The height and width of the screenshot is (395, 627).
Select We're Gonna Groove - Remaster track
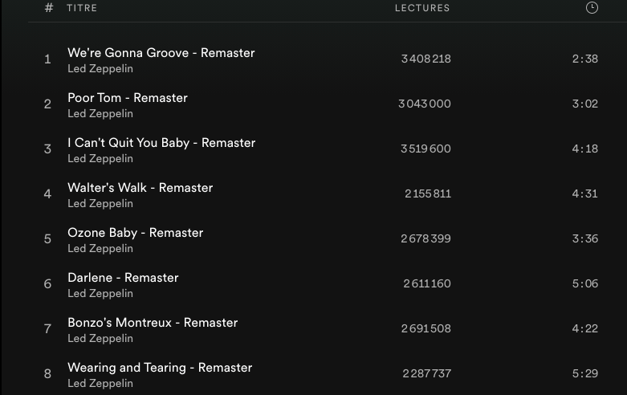(x=161, y=53)
